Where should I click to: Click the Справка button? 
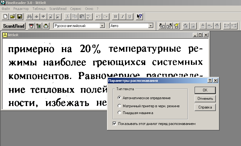[x=205, y=107]
